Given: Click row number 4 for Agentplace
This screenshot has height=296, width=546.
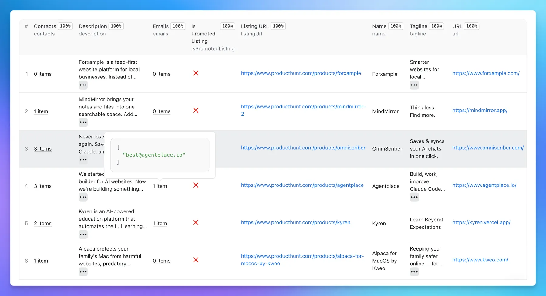Looking at the screenshot, I should click(x=26, y=186).
